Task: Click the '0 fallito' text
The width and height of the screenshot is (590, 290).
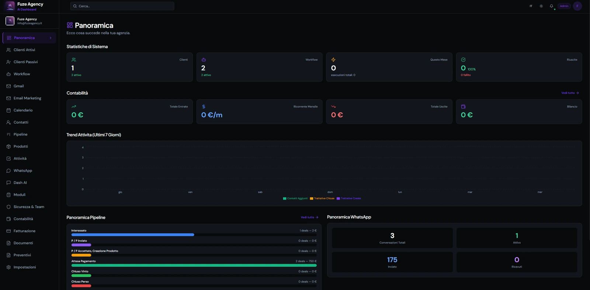Action: coord(466,75)
